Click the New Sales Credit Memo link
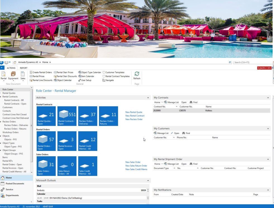The width and height of the screenshot is (274, 208). 136,169
